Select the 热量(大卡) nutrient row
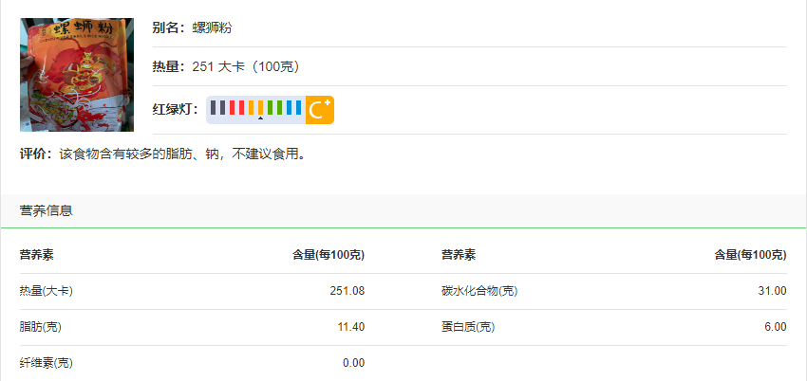Screen dimensions: 807x381 click(x=193, y=291)
